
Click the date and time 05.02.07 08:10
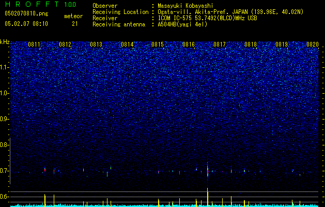coord(26,24)
